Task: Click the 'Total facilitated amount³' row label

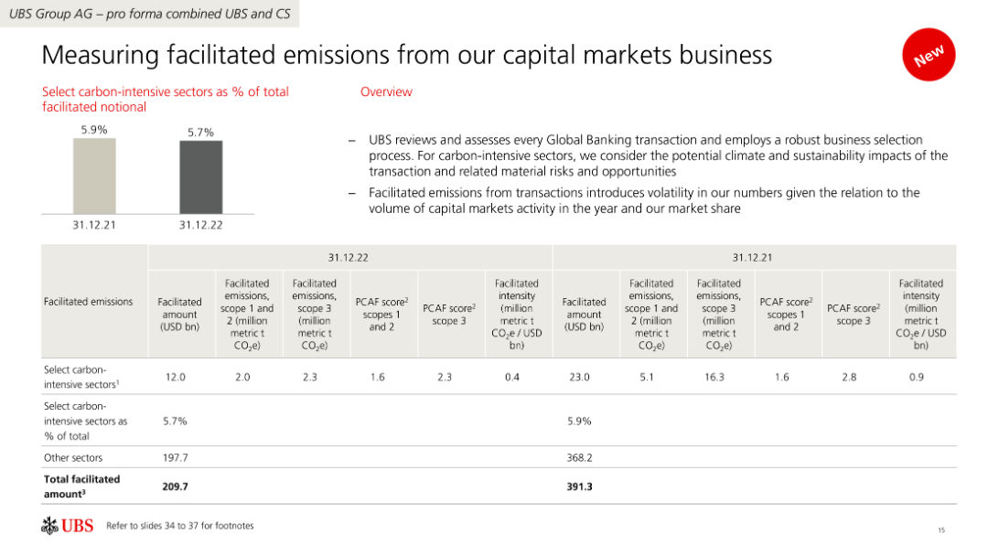Action: coord(82,486)
